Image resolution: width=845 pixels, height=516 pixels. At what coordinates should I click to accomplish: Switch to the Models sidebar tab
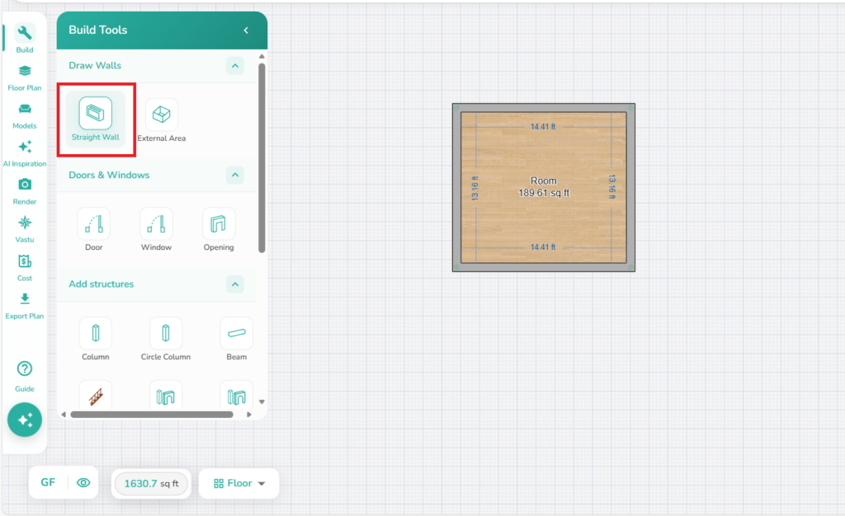click(x=25, y=115)
